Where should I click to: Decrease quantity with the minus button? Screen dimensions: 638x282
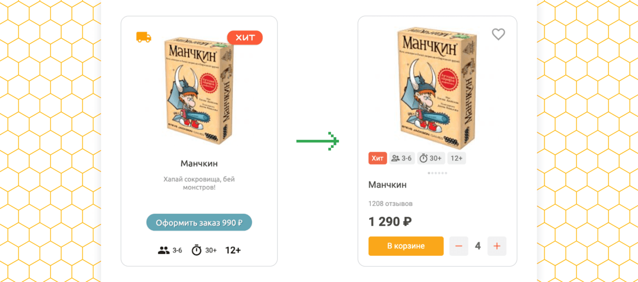(x=459, y=246)
